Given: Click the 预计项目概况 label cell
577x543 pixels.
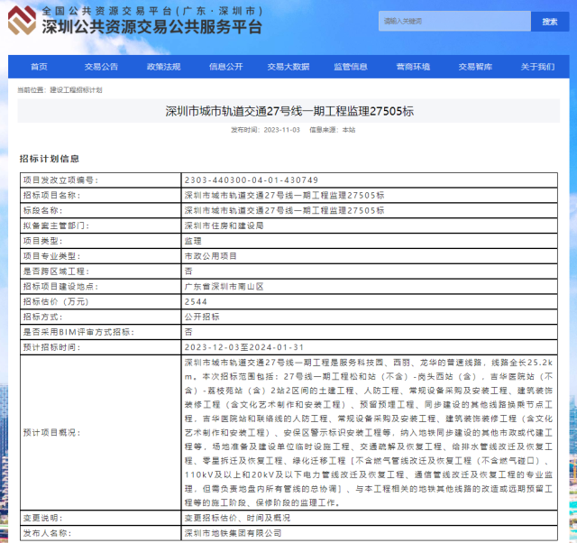Looking at the screenshot, I should 100,433.
